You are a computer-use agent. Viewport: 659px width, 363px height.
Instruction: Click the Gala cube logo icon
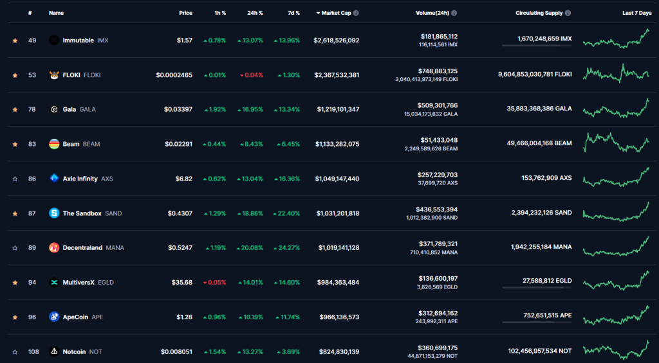54,109
